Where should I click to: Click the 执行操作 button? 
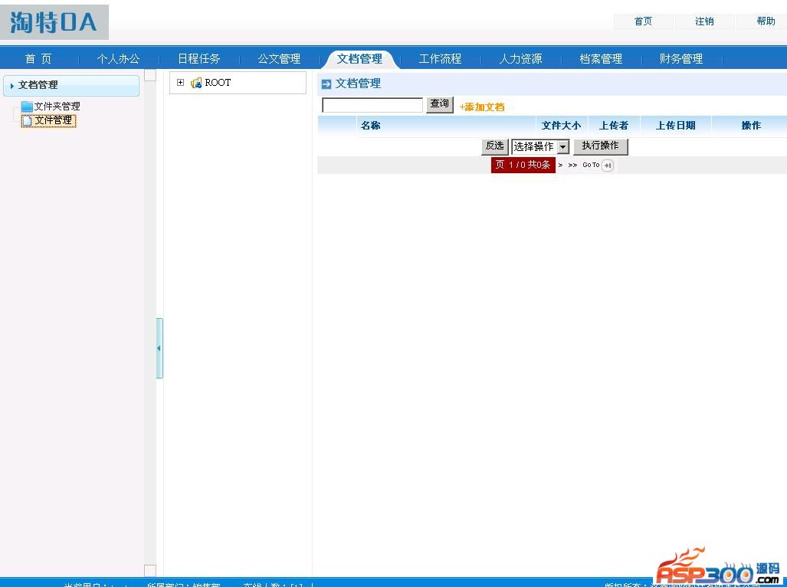(600, 146)
